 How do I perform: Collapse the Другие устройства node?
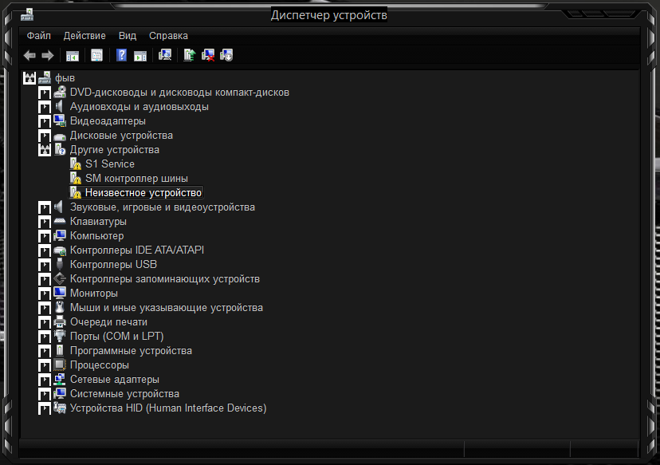point(45,150)
